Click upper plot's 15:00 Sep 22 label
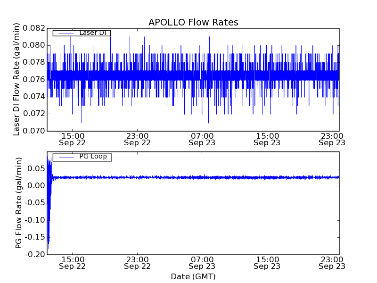This screenshot has width=377, height=283. click(x=73, y=139)
